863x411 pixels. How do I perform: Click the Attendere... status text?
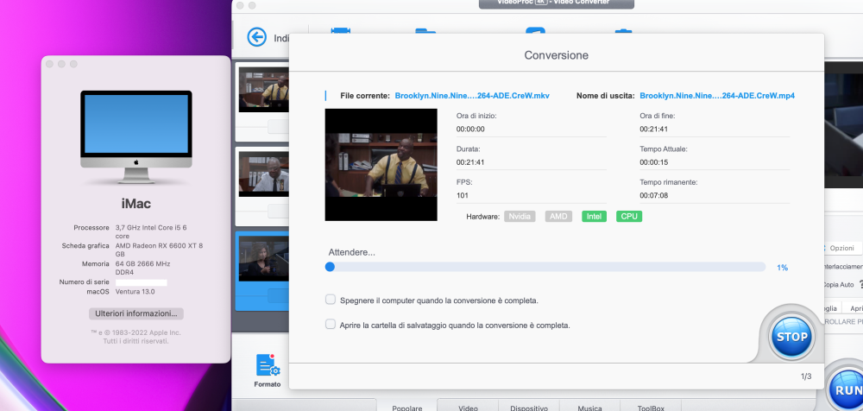coord(352,252)
